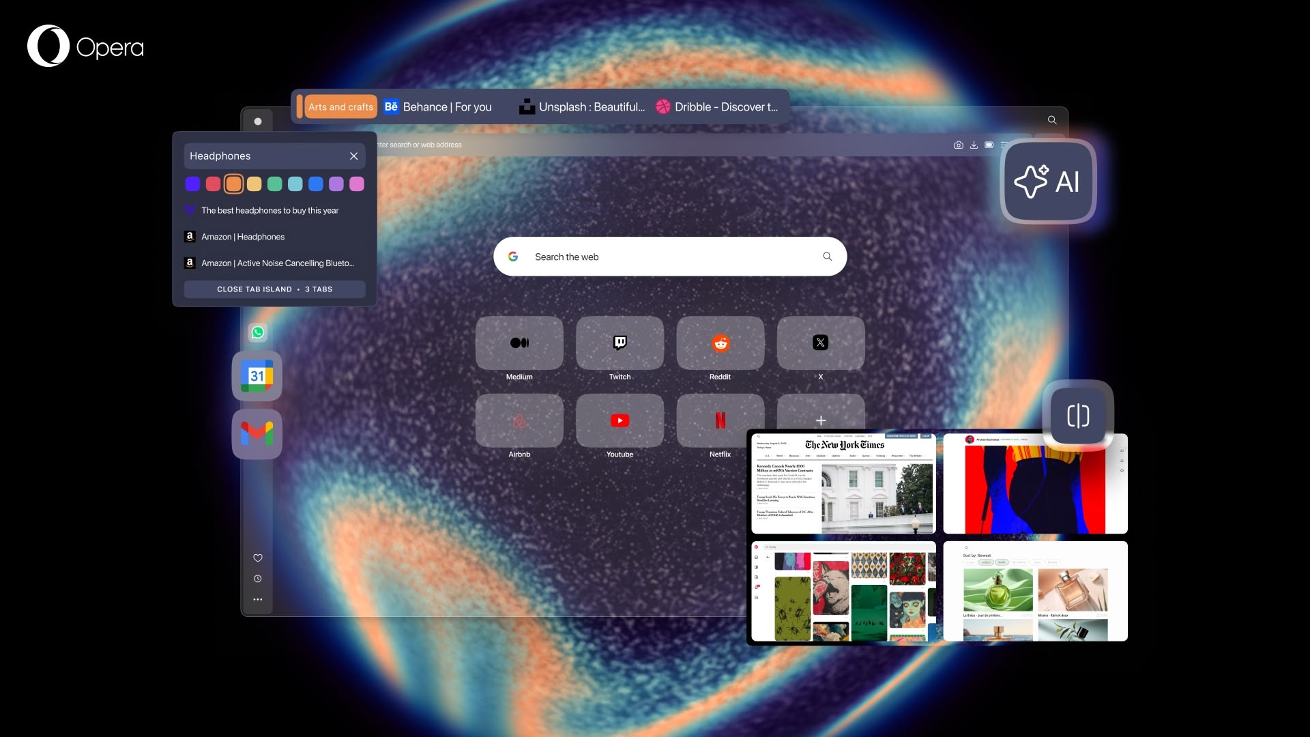Take a page snapshot with the camera icon
The image size is (1310, 737).
958,145
